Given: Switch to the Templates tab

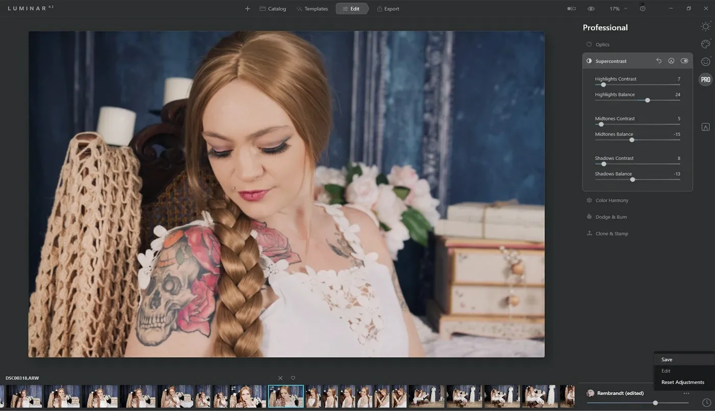Looking at the screenshot, I should click(312, 9).
